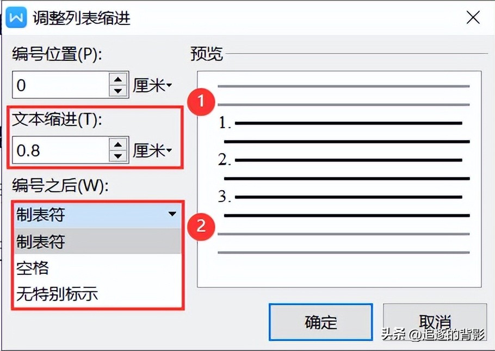Collapse the 编号之后 combo box arrow
The image size is (495, 351).
[172, 214]
